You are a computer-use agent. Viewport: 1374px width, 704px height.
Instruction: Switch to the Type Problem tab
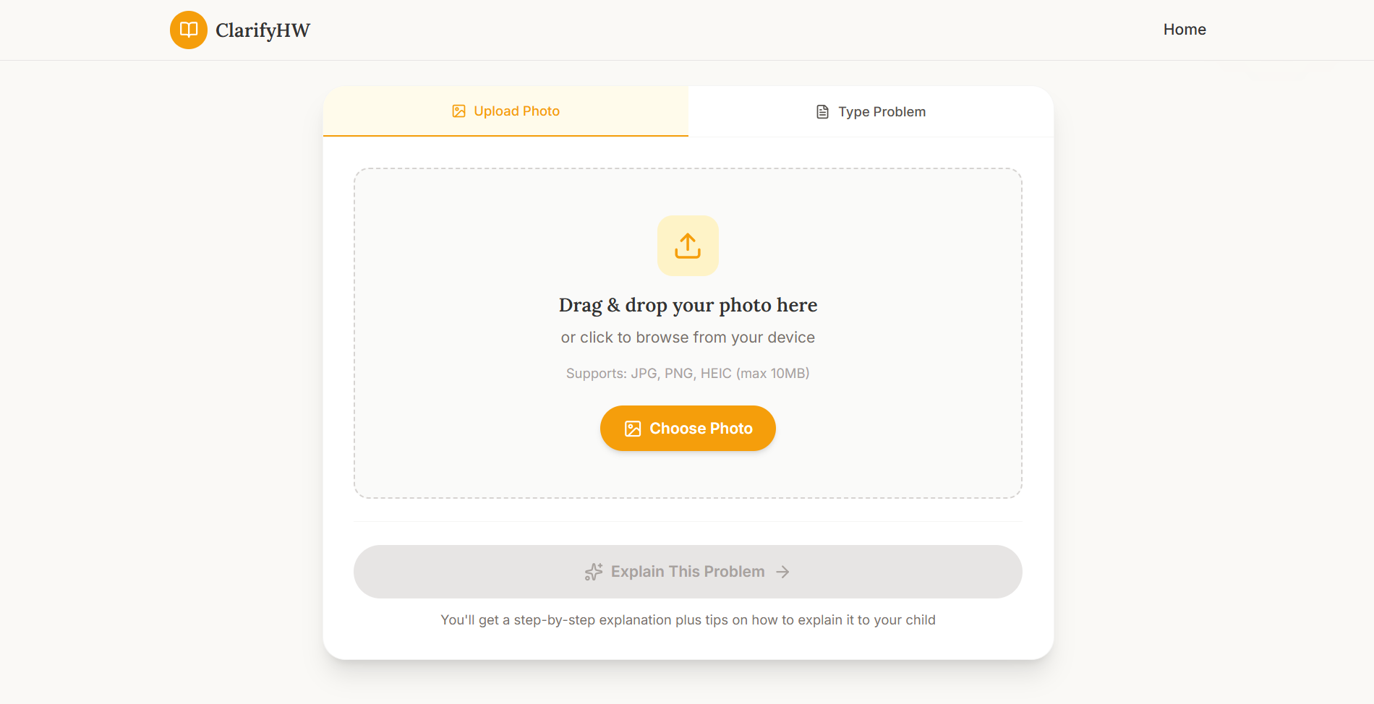(871, 112)
